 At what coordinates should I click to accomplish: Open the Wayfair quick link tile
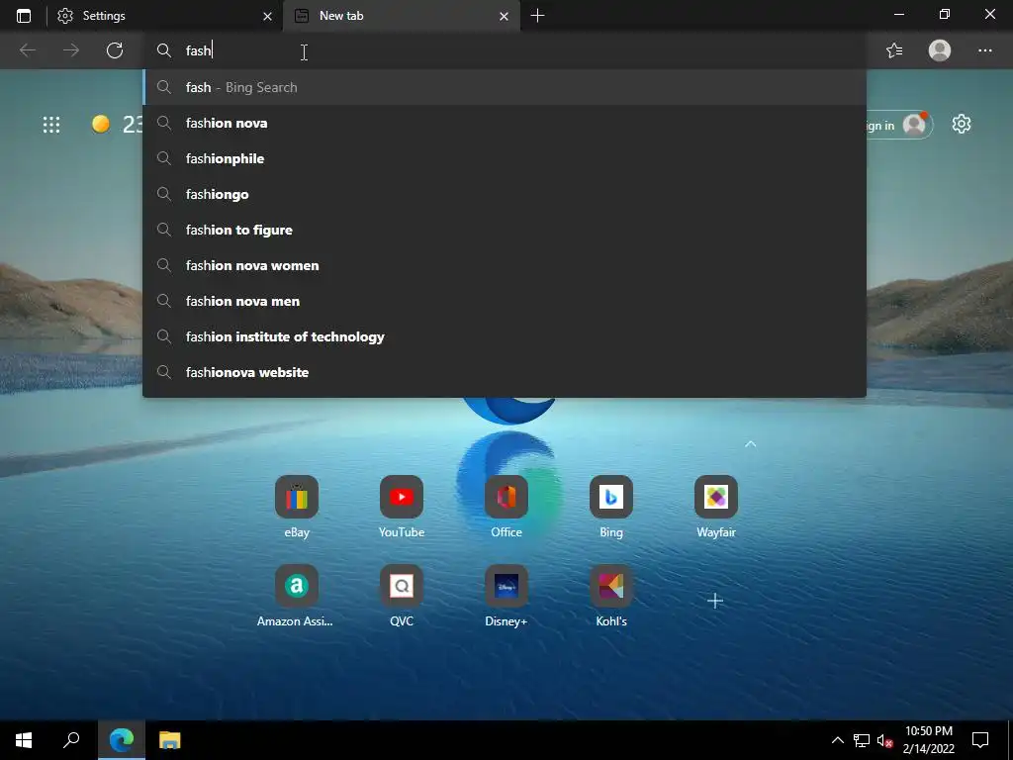pos(716,497)
